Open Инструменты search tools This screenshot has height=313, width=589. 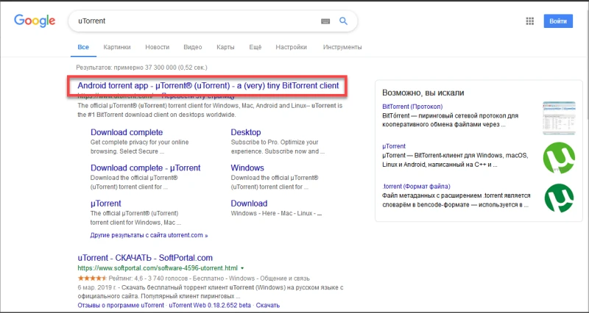click(342, 48)
